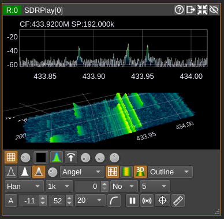This screenshot has height=219, width=224.
Task: Decrease power range 52 with down arrow
Action: pyautogui.click(x=69, y=203)
